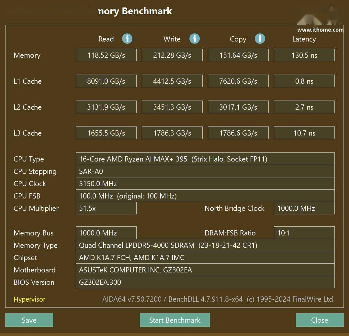Click the CPU Type field with Ryzen AI MAX+
This screenshot has width=349, height=336.
coord(205,159)
